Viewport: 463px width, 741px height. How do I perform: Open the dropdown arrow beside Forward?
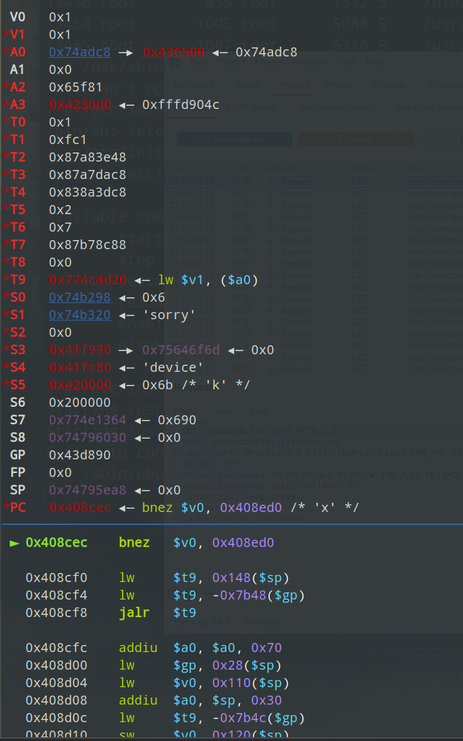(406, 140)
